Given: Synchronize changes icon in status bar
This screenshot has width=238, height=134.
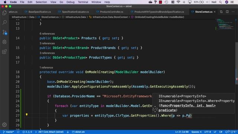Looking at the screenshot, I should (18, 132).
